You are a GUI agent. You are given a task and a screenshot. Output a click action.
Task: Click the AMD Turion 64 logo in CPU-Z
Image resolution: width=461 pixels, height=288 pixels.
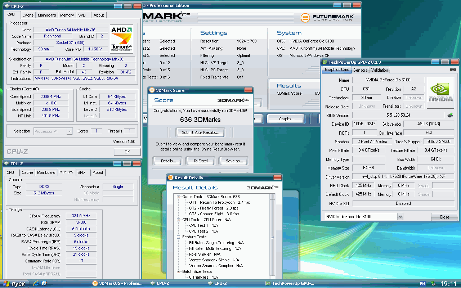coord(121,39)
